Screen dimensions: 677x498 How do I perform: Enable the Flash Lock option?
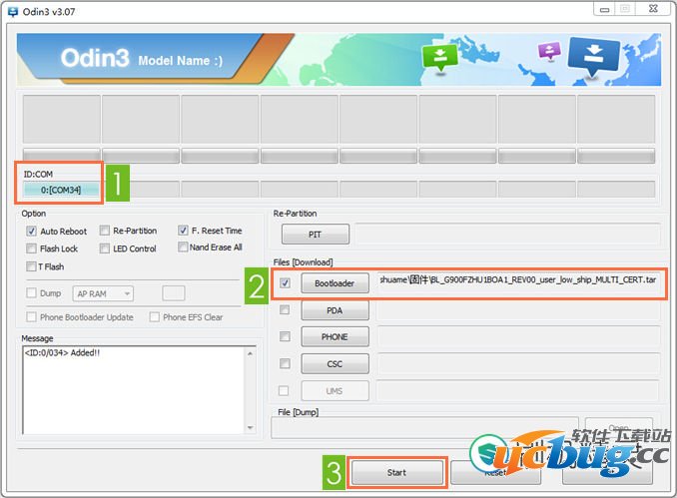click(32, 249)
